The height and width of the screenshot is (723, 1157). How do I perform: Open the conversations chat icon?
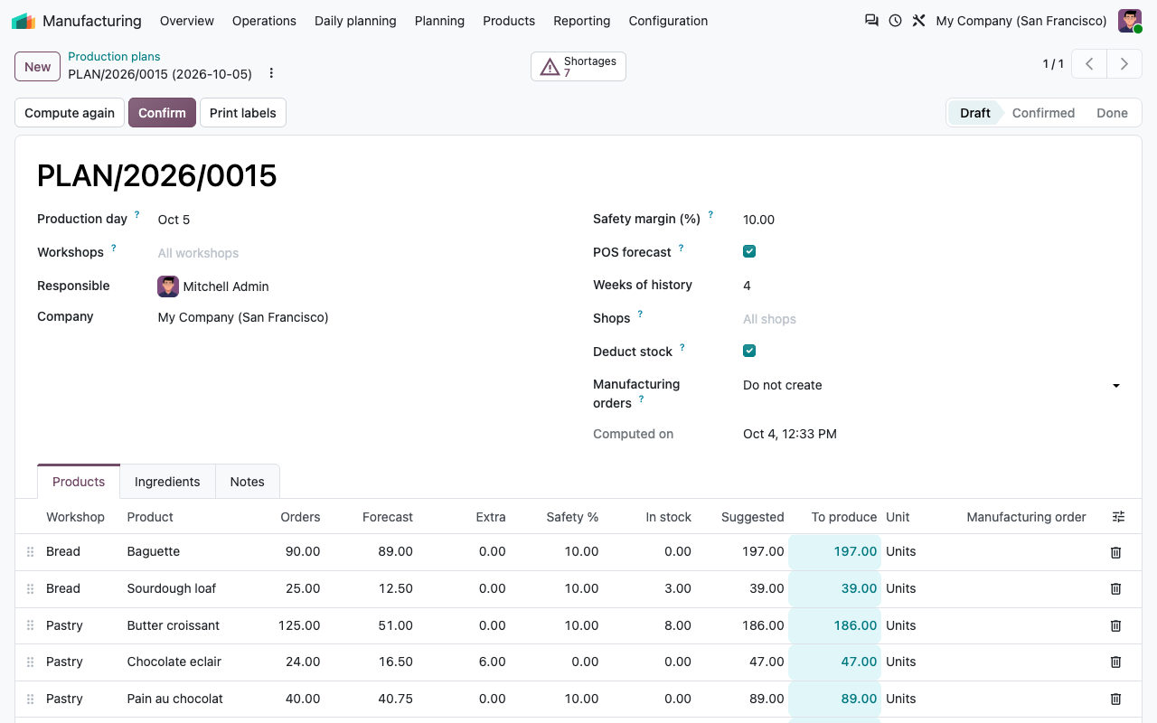point(871,20)
